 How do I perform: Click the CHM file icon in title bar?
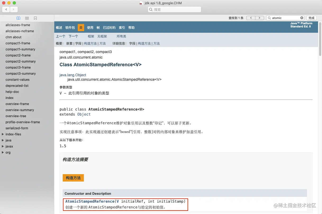pos(141,3)
